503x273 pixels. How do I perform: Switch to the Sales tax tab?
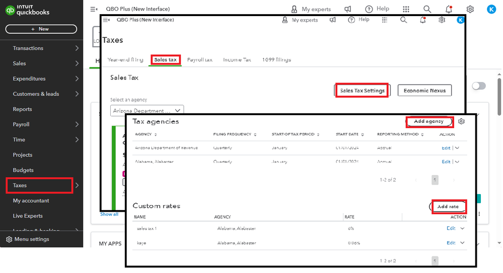point(165,60)
